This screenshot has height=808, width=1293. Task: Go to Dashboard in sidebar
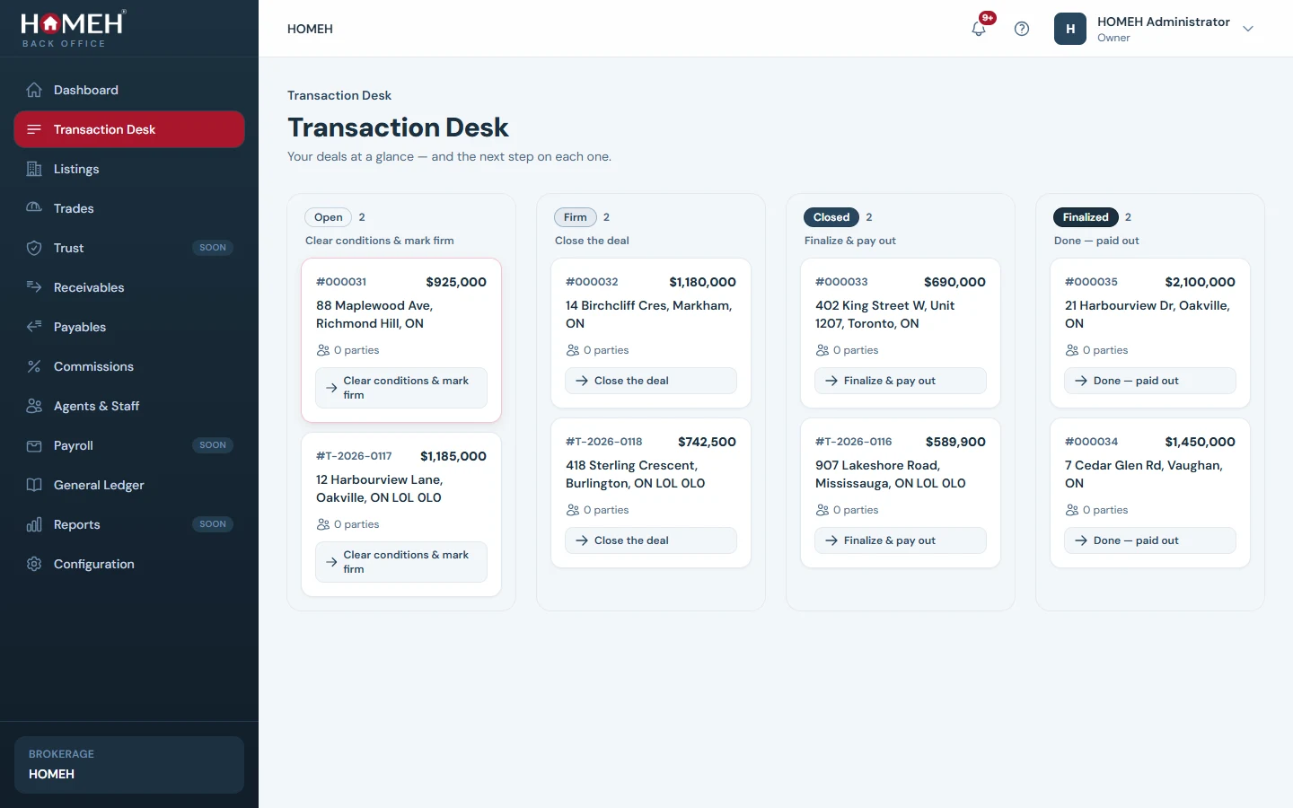click(129, 90)
